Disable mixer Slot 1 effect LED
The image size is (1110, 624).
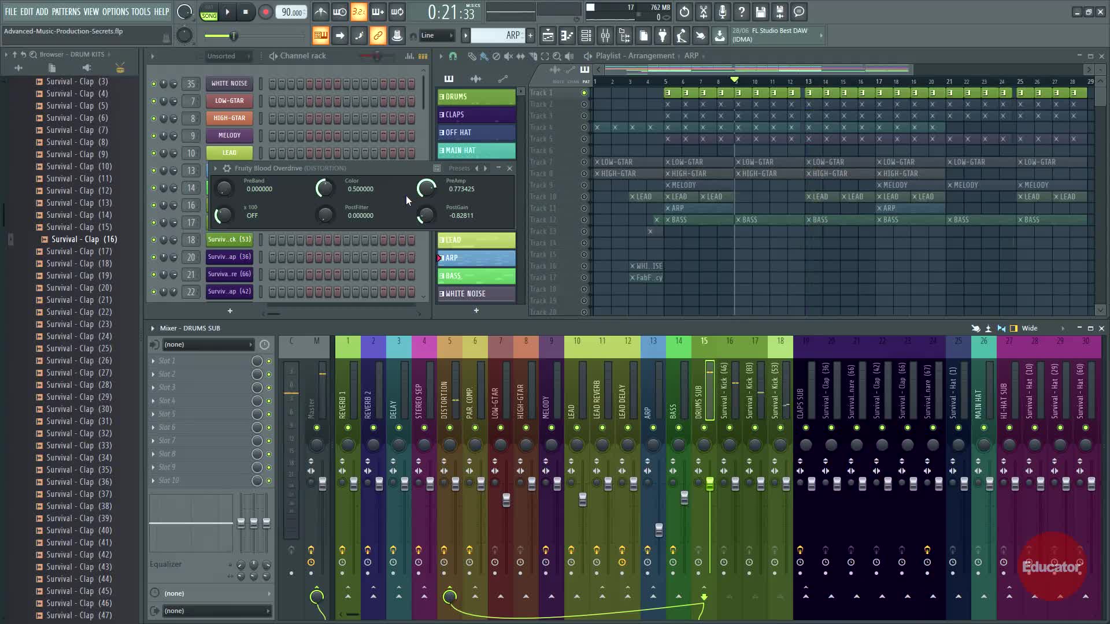click(269, 361)
